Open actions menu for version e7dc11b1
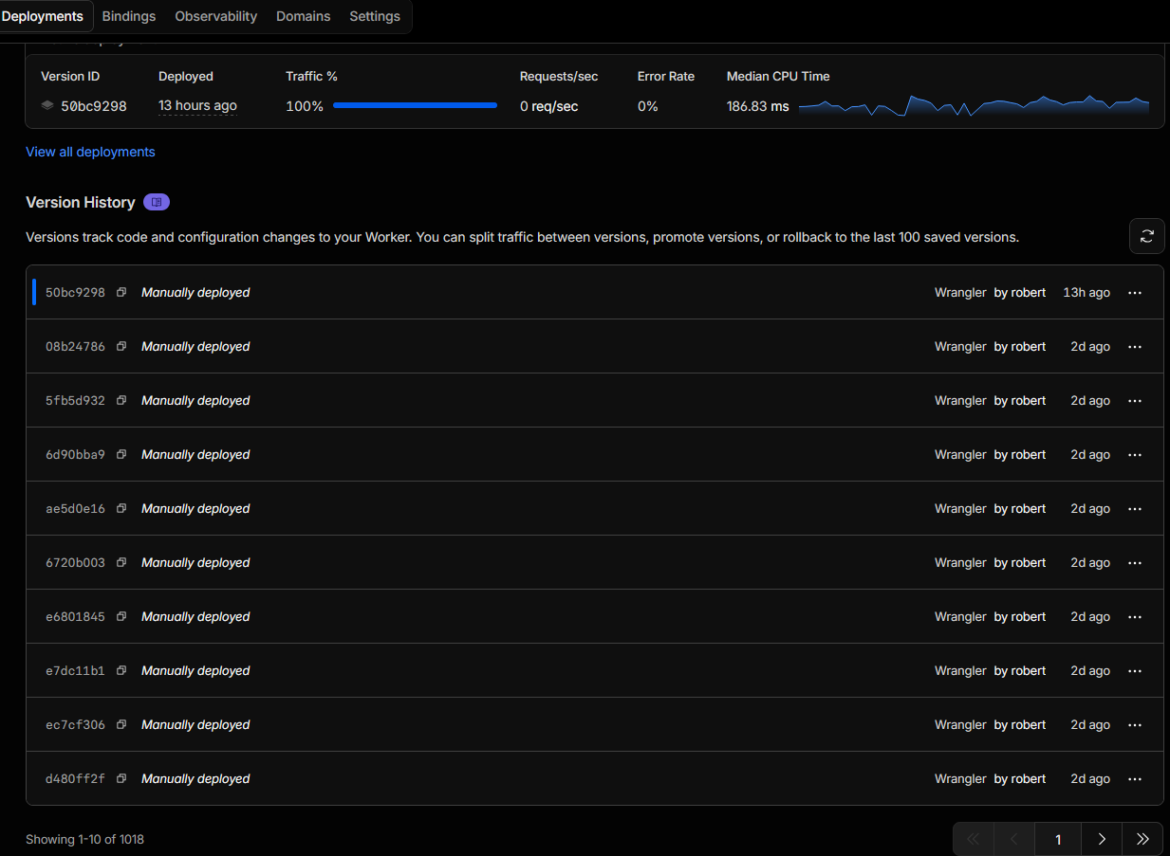 click(x=1135, y=671)
